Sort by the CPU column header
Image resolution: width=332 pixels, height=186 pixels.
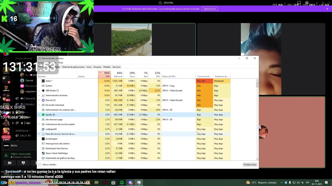pyautogui.click(x=105, y=75)
